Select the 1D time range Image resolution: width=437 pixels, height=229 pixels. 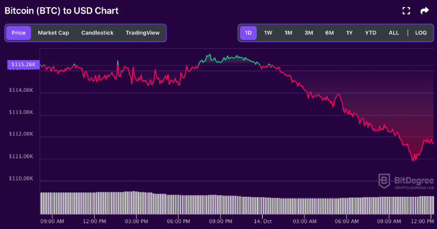pos(249,33)
